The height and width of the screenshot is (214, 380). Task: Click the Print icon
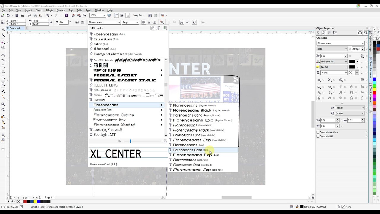tap(22, 15)
